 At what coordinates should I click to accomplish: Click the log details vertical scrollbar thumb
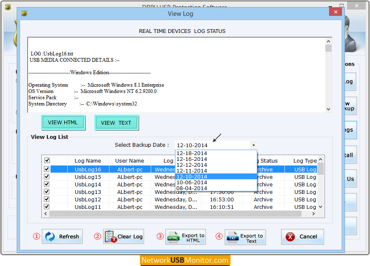pyautogui.click(x=328, y=48)
